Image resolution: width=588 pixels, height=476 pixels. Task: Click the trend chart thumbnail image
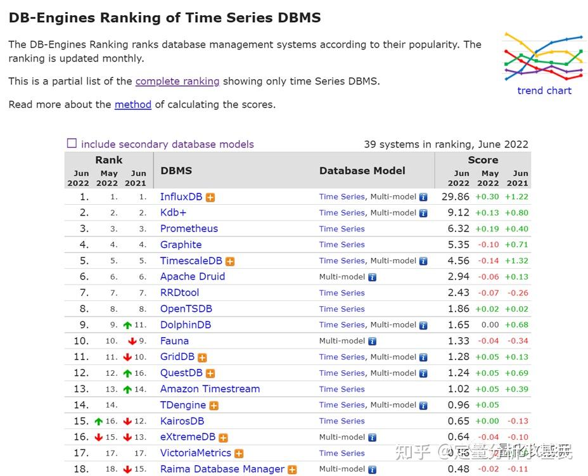pyautogui.click(x=544, y=57)
